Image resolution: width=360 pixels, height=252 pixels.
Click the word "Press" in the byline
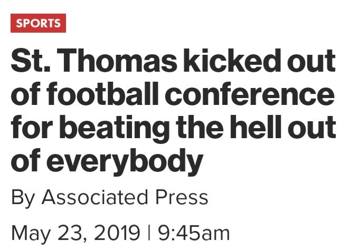point(183,198)
